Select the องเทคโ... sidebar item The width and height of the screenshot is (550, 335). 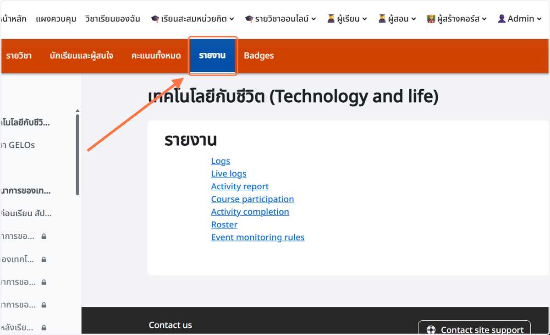coord(18,259)
